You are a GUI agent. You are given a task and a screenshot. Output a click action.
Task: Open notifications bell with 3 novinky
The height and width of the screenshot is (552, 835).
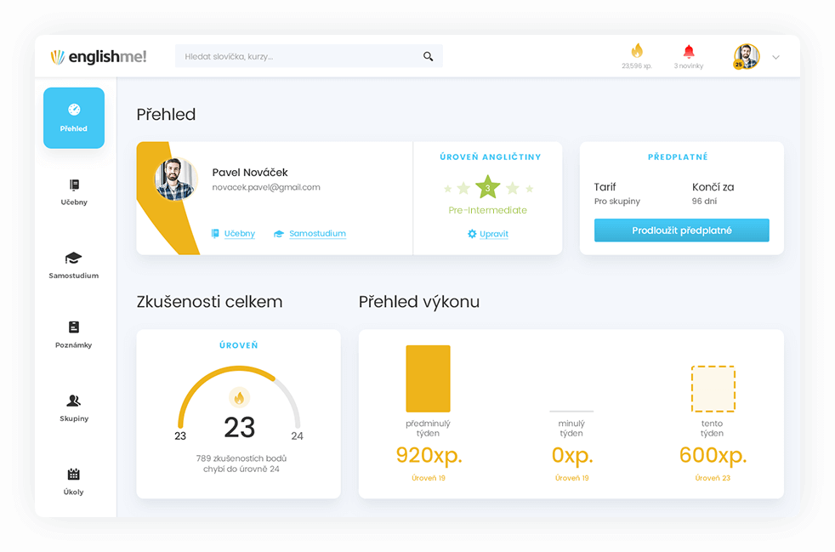(689, 52)
